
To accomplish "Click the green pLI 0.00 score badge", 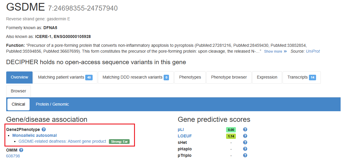I will click(231, 130).
